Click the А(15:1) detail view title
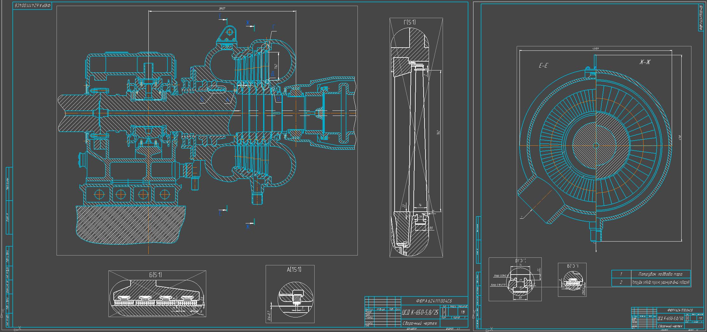The width and height of the screenshot is (707, 332). (294, 269)
